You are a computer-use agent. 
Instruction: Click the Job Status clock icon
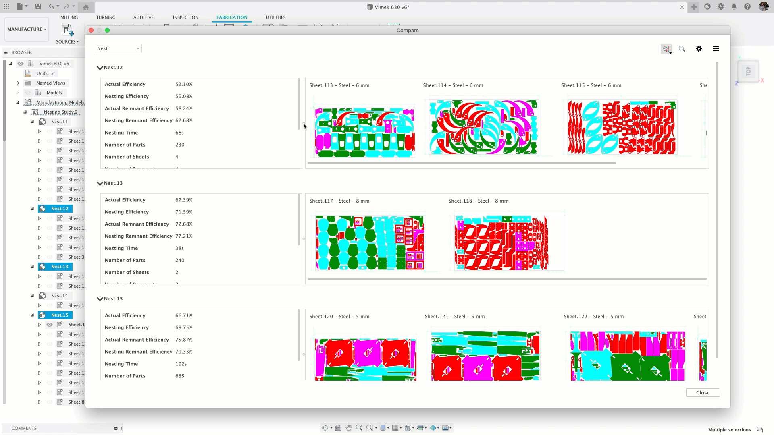720,7
